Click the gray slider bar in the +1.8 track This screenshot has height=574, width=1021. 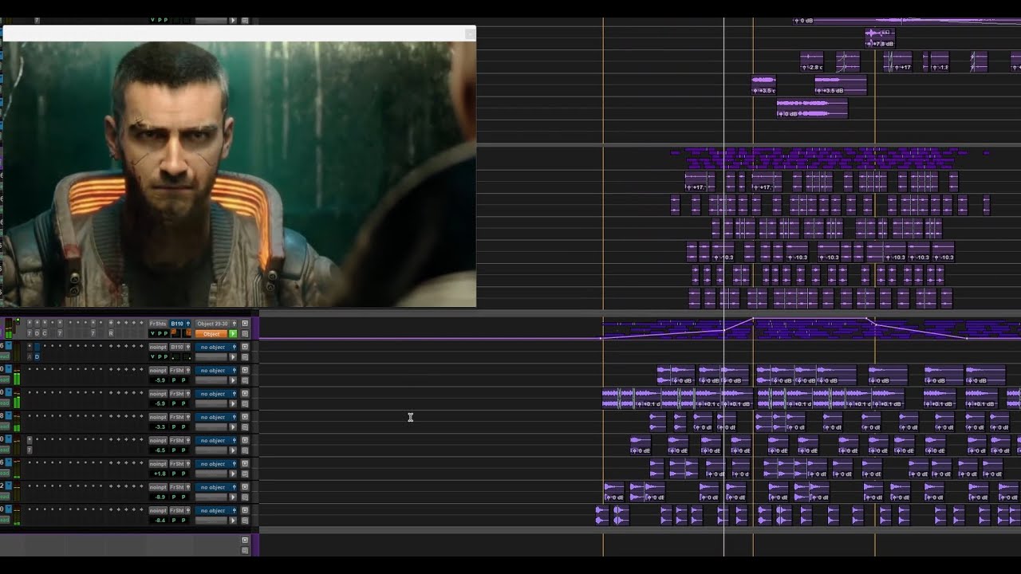[211, 474]
